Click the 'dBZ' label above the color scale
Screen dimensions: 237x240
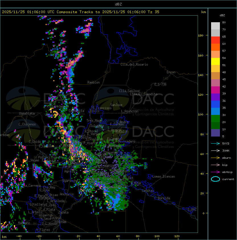[x=222, y=15]
